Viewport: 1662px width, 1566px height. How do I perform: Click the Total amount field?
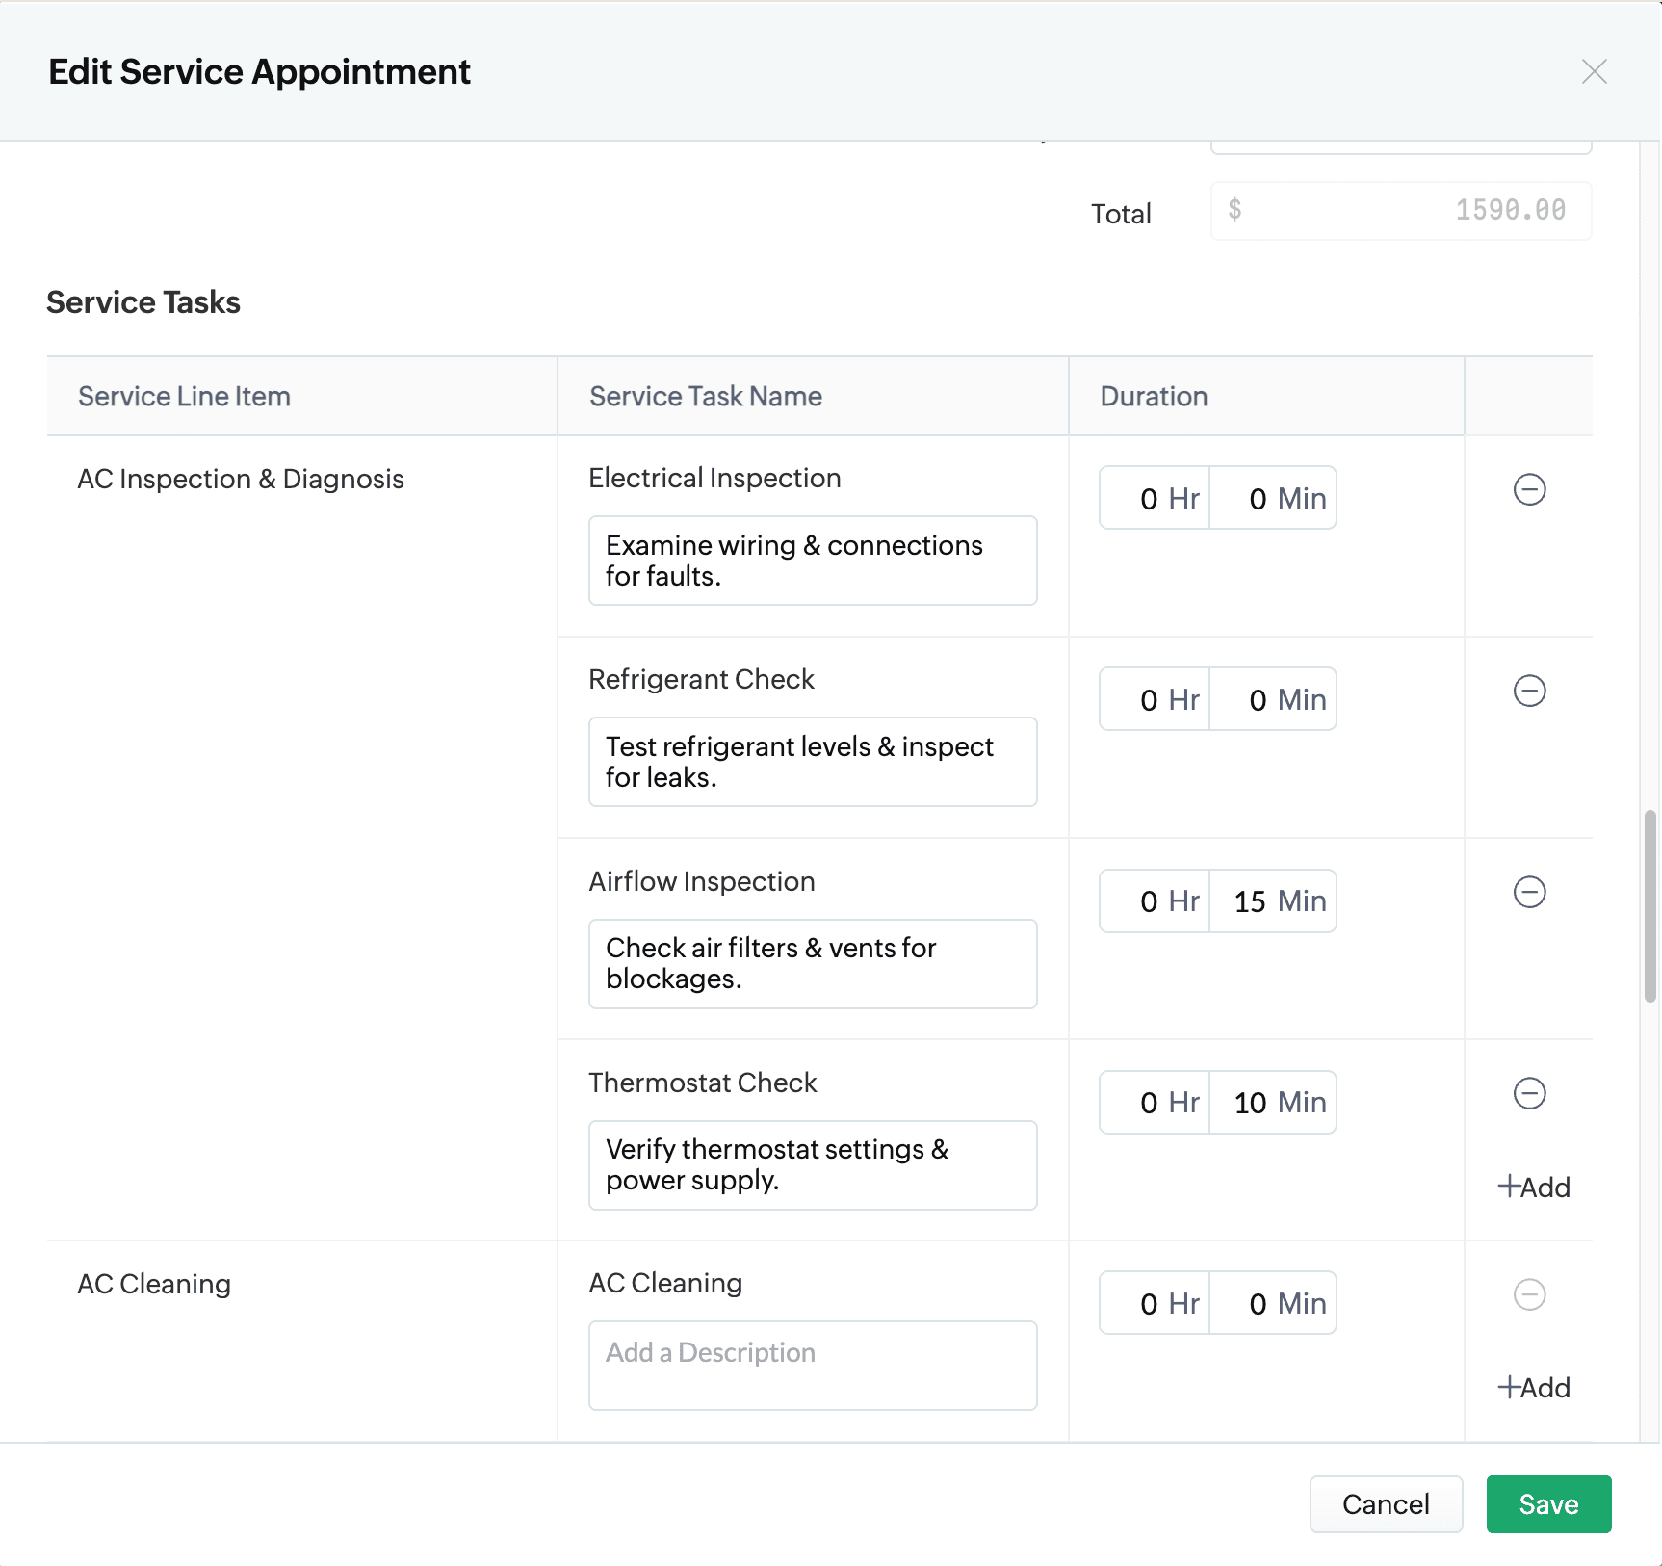click(x=1400, y=211)
